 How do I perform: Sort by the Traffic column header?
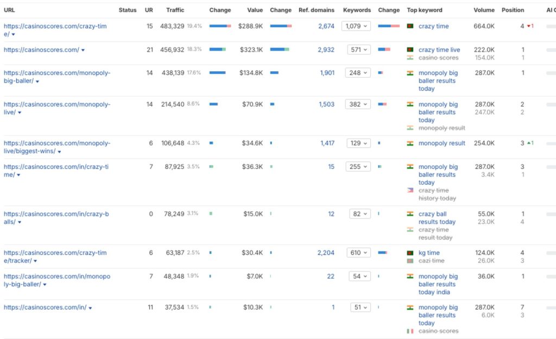click(175, 10)
